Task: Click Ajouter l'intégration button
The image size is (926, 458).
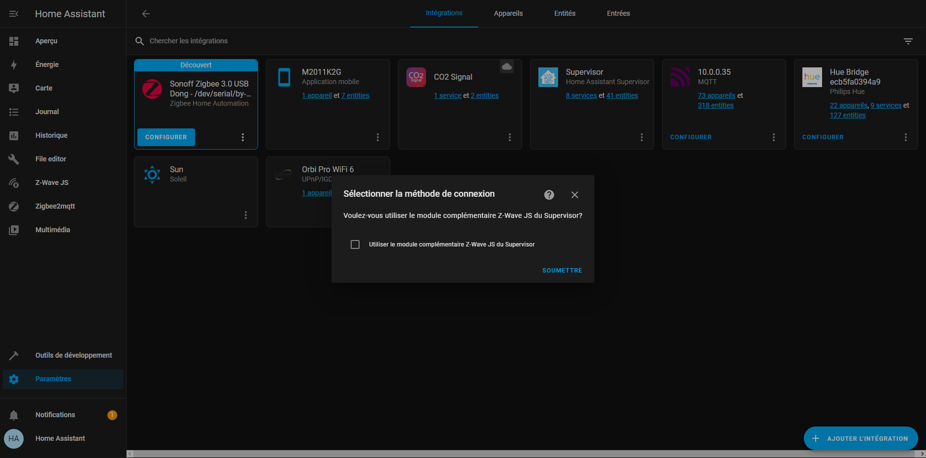Action: click(860, 438)
